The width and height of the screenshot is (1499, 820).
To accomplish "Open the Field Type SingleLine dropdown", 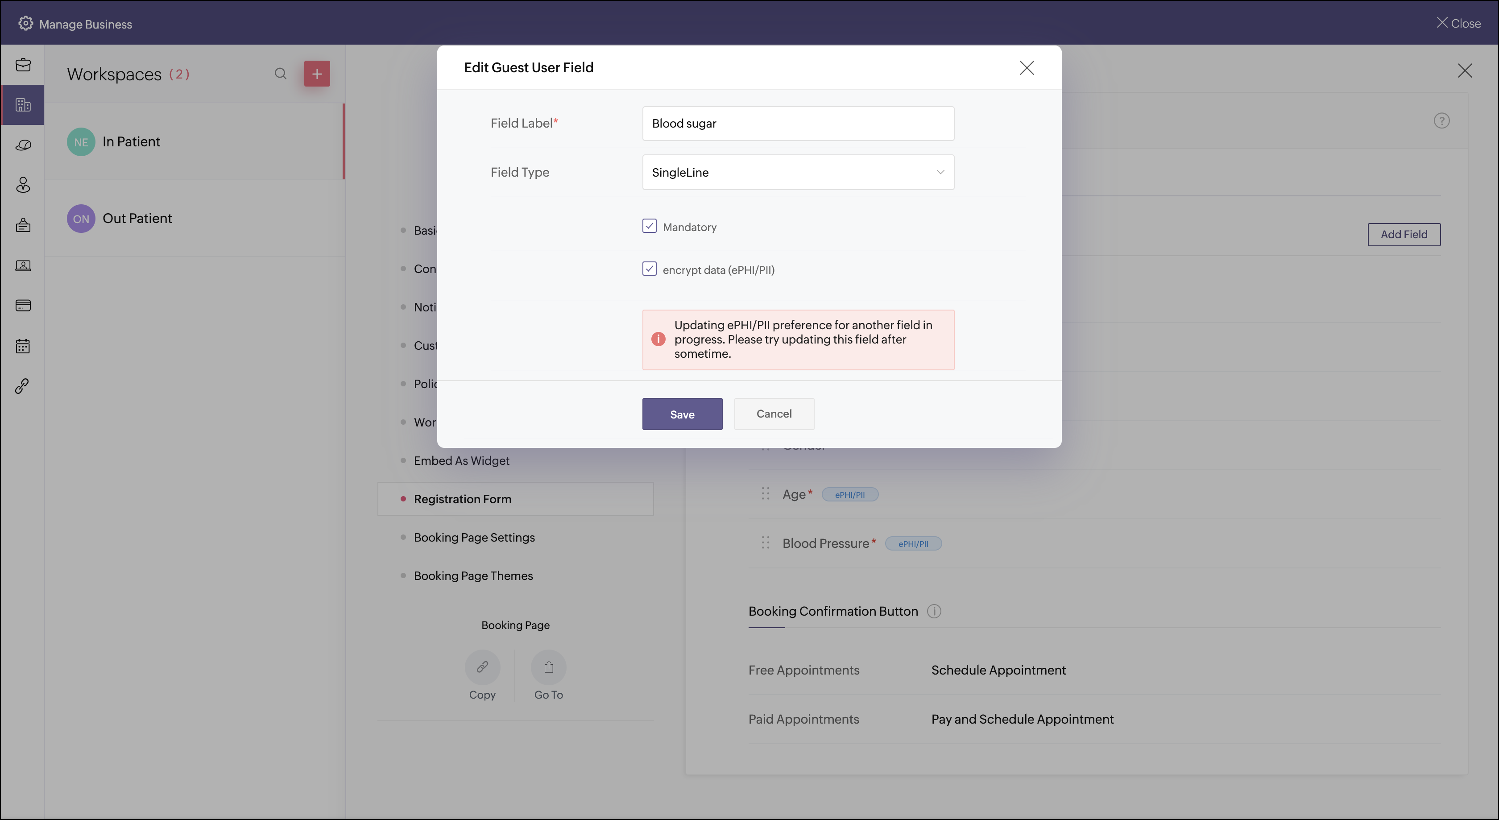I will (x=798, y=172).
